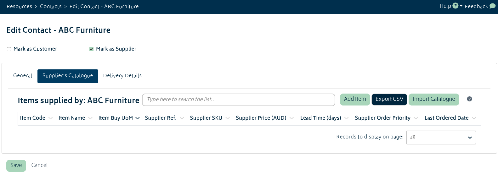The width and height of the screenshot is (498, 173).
Task: Click the Help question mark icon
Action: click(x=455, y=6)
